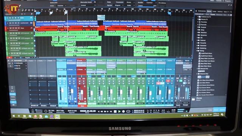Expand the Dynamics effects folder
This screenshot has width=242, height=136.
[197, 35]
